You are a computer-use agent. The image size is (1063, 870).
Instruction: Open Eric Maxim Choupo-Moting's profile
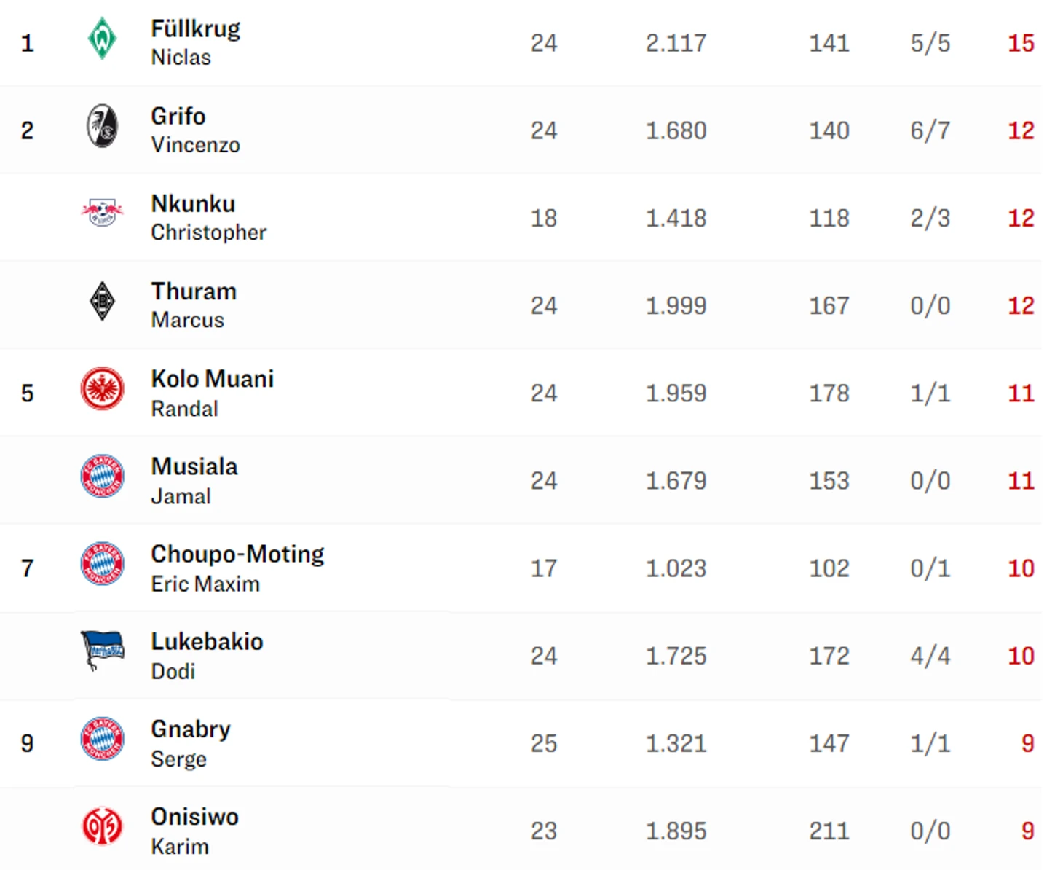237,568
